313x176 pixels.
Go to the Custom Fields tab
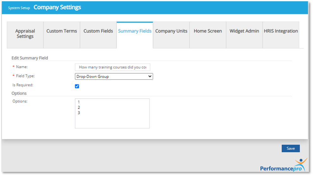pos(98,31)
